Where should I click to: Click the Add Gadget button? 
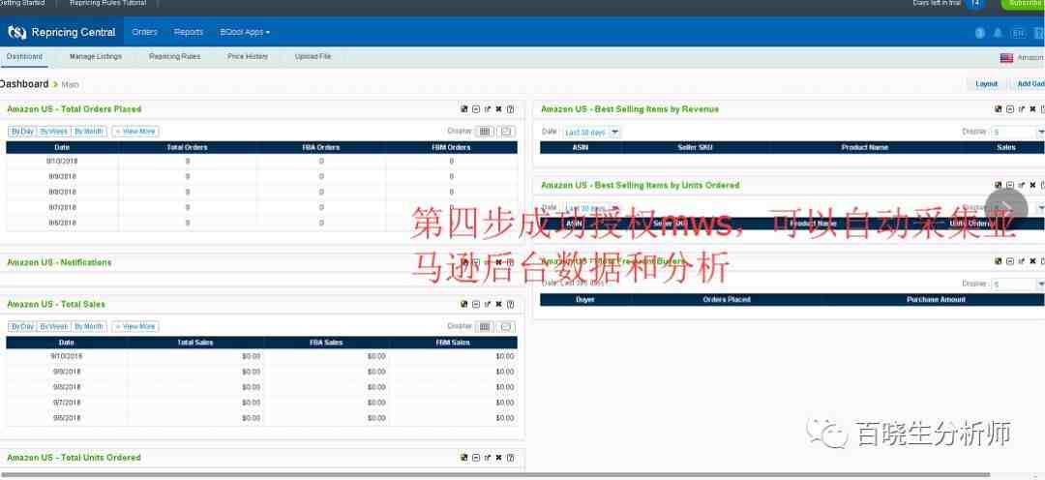click(1029, 84)
